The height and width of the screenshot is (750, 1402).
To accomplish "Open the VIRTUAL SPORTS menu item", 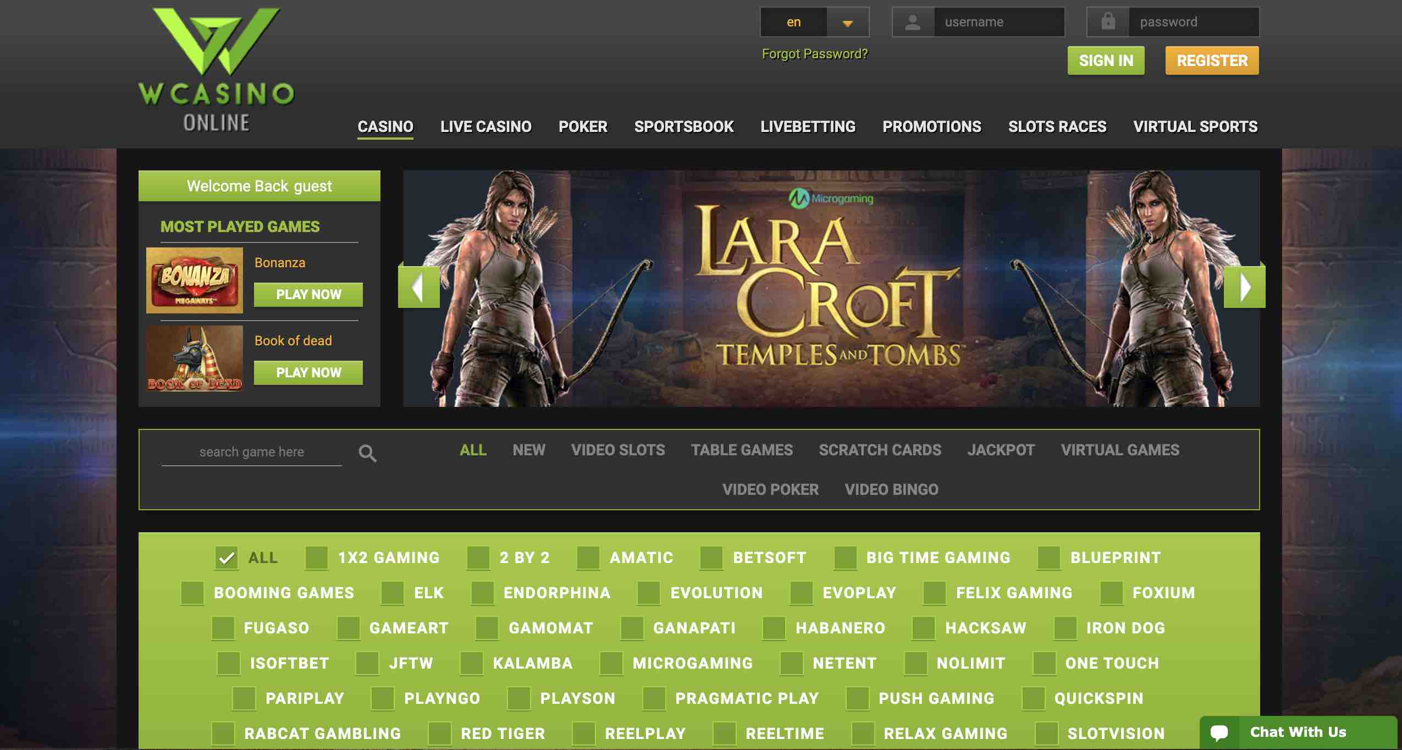I will pos(1195,126).
